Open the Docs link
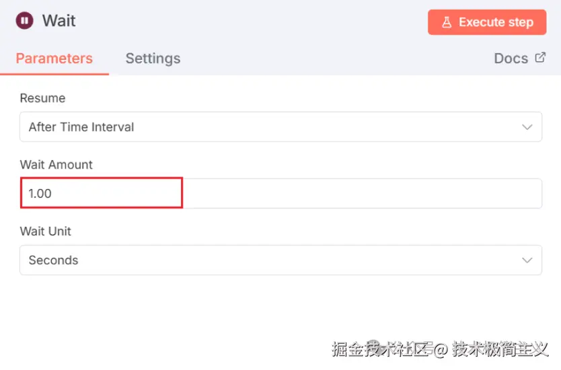Viewport: 561px width, 370px height. coord(511,59)
